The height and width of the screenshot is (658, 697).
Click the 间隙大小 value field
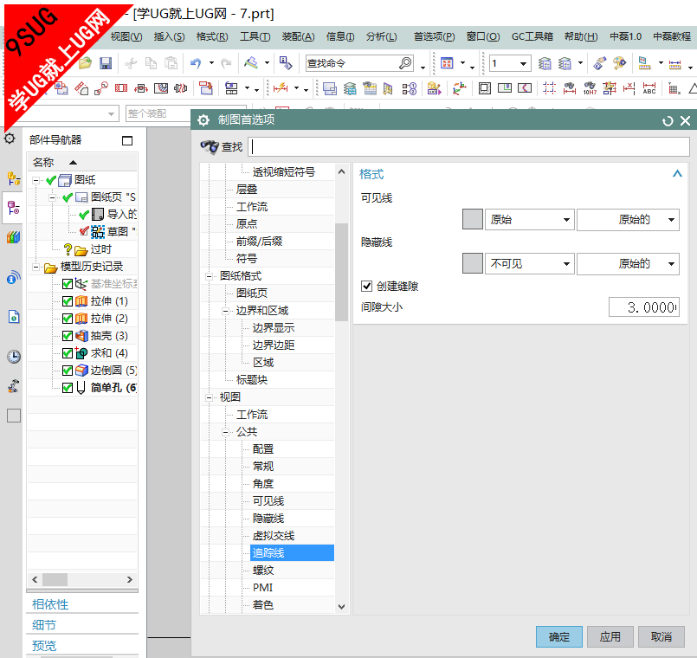pos(644,307)
